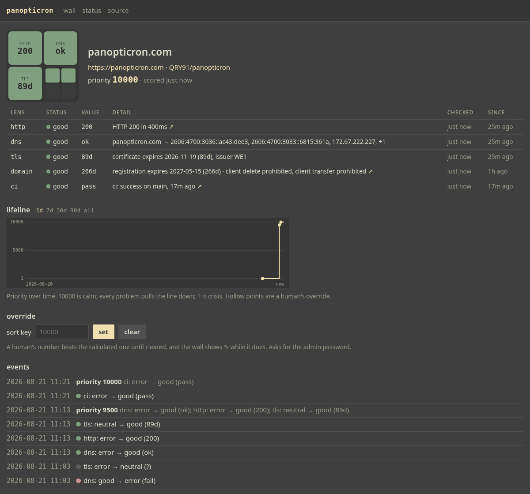Click the CHECKED column header

pyautogui.click(x=460, y=113)
